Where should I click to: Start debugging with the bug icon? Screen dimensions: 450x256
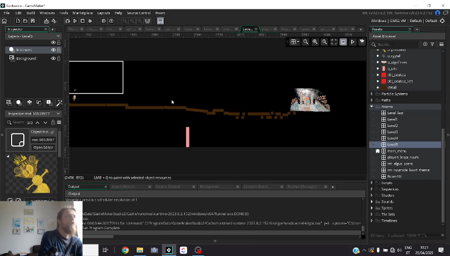coord(67,21)
